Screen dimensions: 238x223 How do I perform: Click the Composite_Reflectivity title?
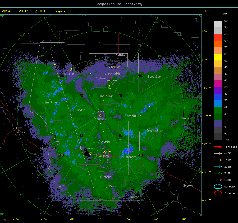(x=119, y=4)
